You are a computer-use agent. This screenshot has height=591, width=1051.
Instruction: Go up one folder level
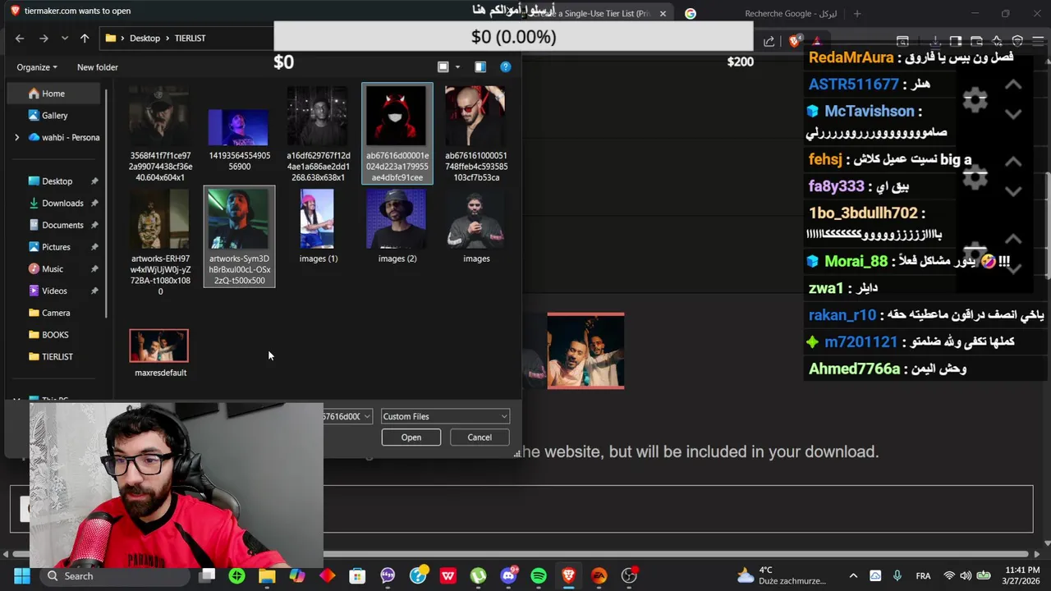click(85, 38)
